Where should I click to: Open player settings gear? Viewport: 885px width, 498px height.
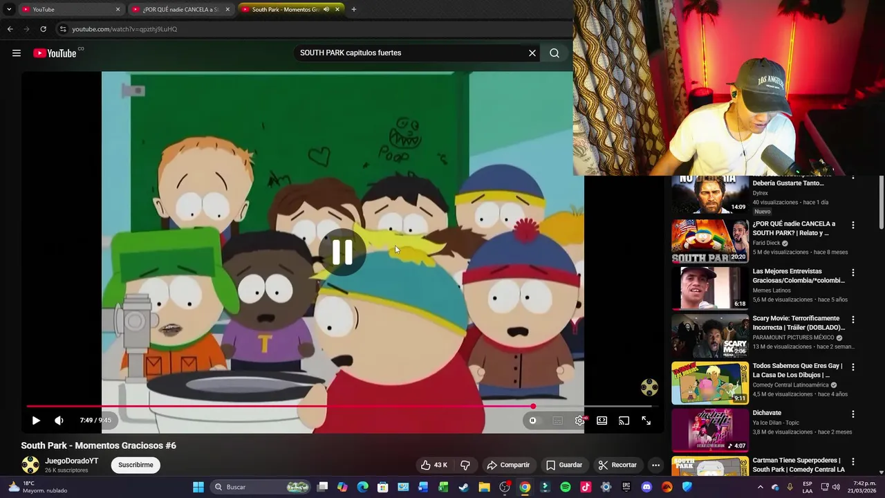[x=579, y=421]
